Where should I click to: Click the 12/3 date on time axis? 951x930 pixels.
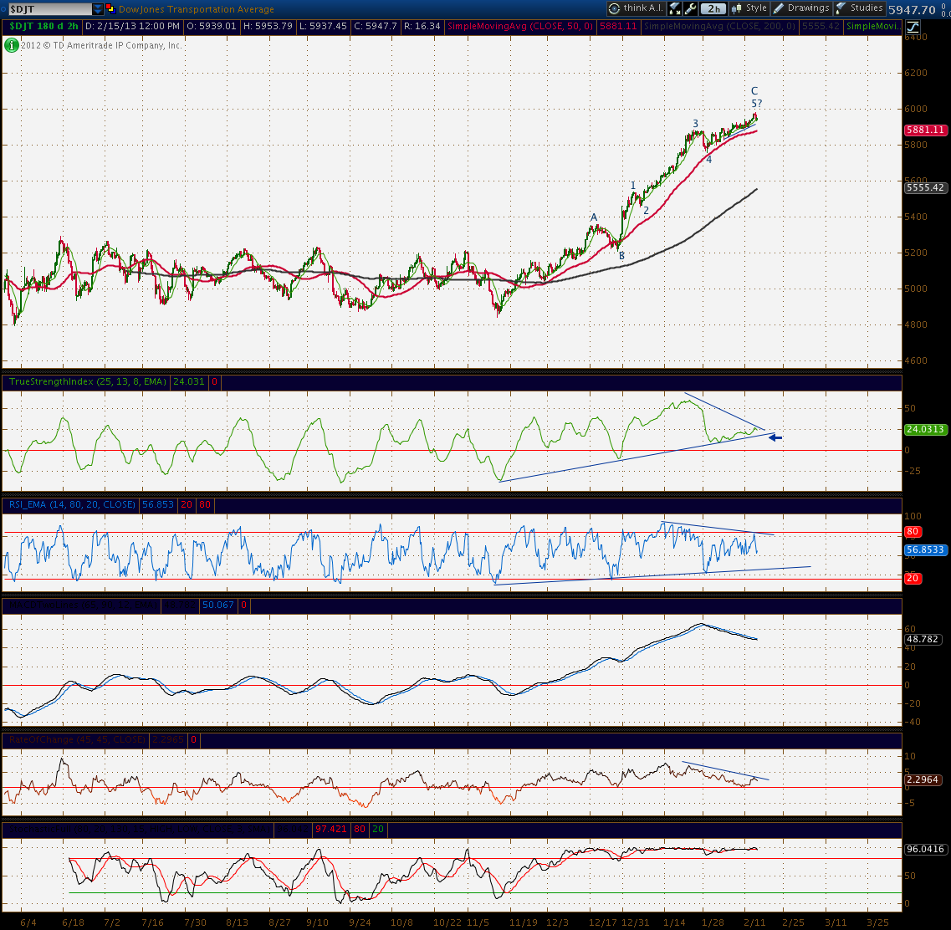557,922
